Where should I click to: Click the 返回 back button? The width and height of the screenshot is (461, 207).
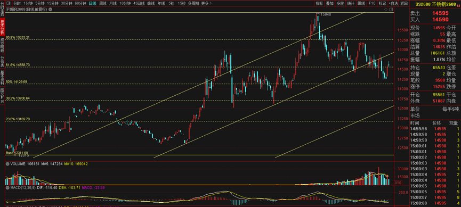[403, 4]
